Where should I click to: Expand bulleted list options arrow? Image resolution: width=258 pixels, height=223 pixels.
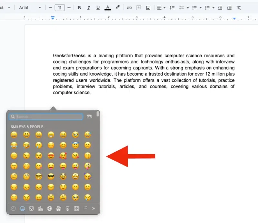(200, 8)
